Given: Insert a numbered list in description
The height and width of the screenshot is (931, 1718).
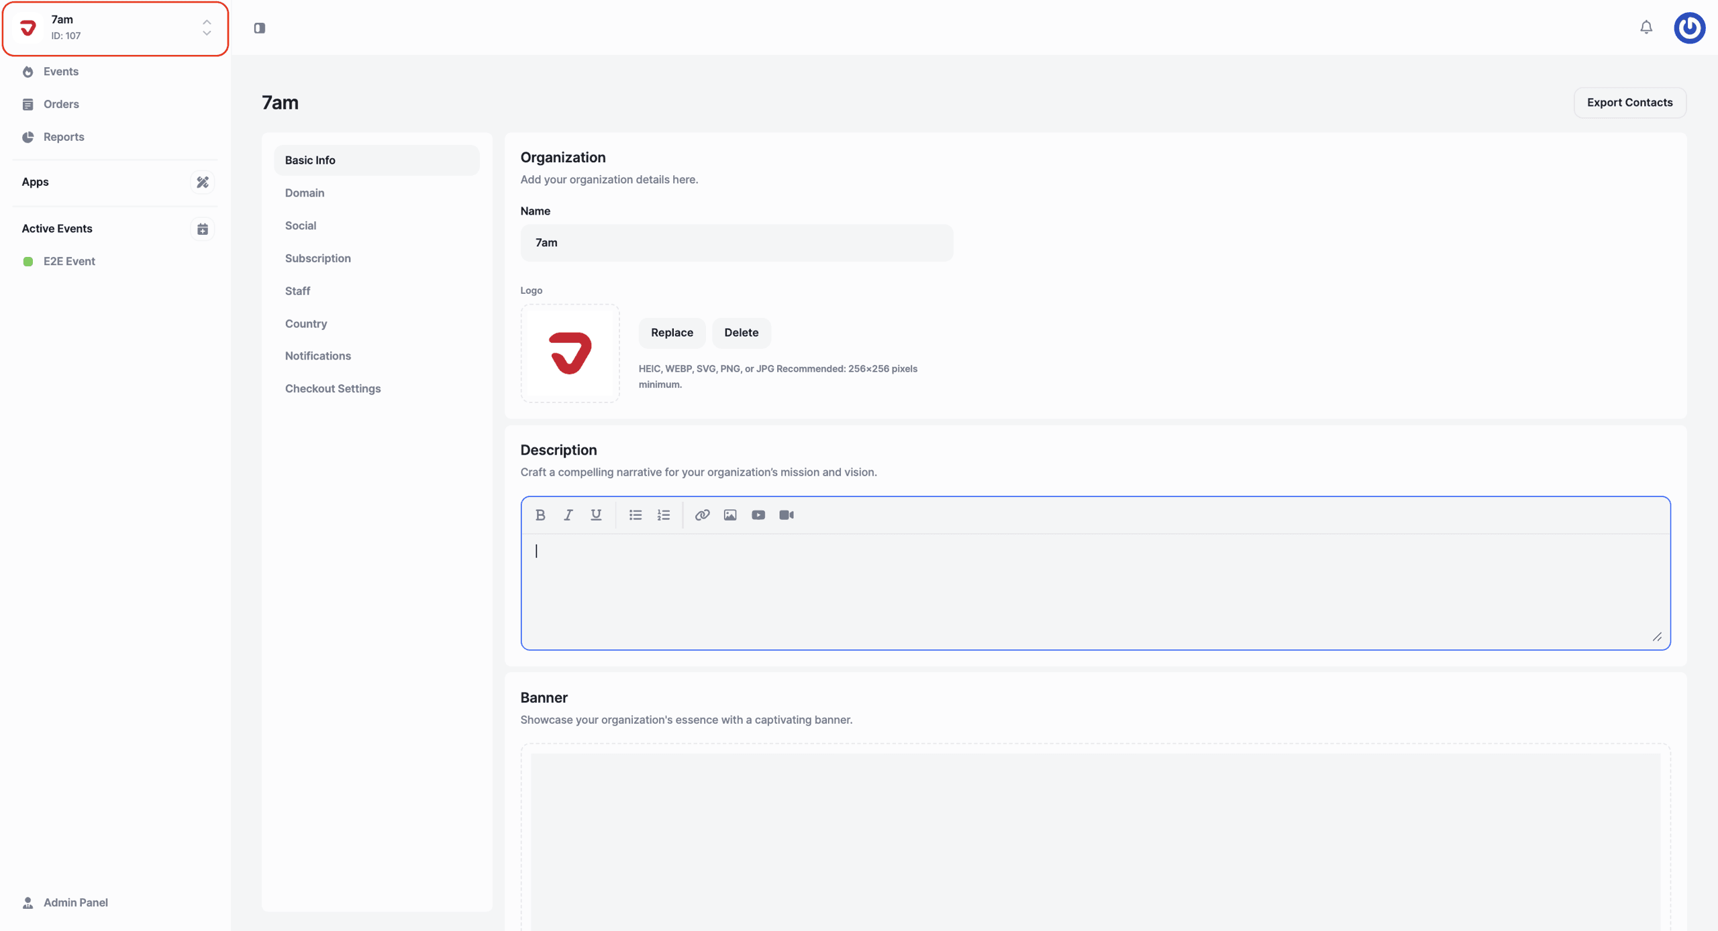Looking at the screenshot, I should coord(664,515).
